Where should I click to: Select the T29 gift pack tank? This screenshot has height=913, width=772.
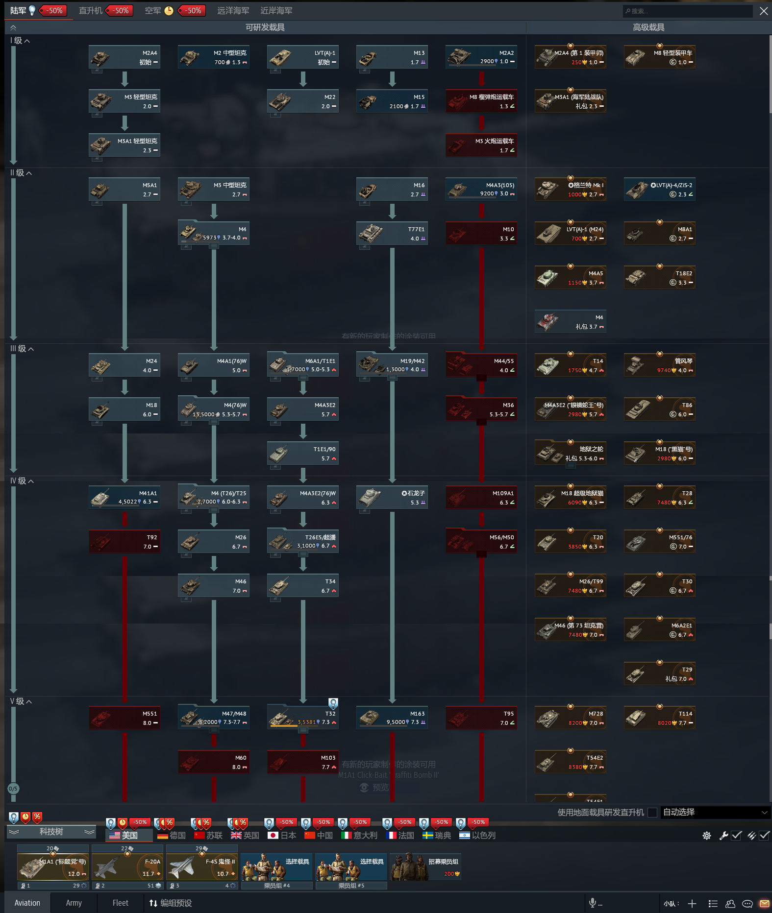[660, 674]
